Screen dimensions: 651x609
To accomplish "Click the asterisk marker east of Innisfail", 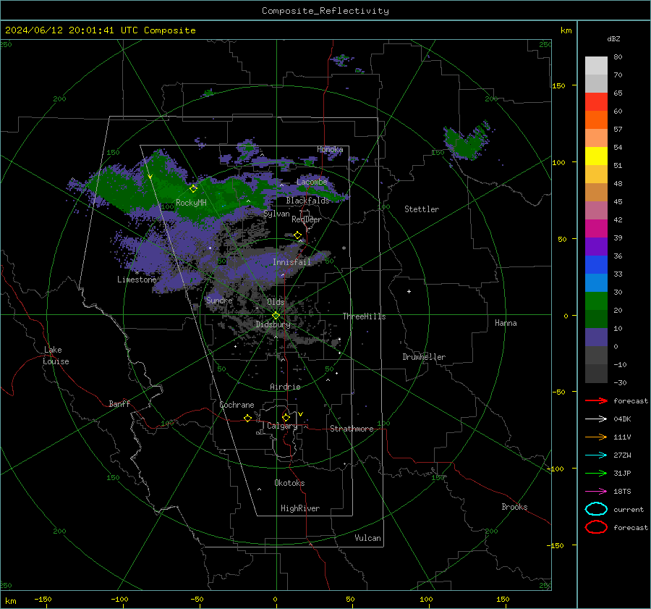I will (344, 248).
